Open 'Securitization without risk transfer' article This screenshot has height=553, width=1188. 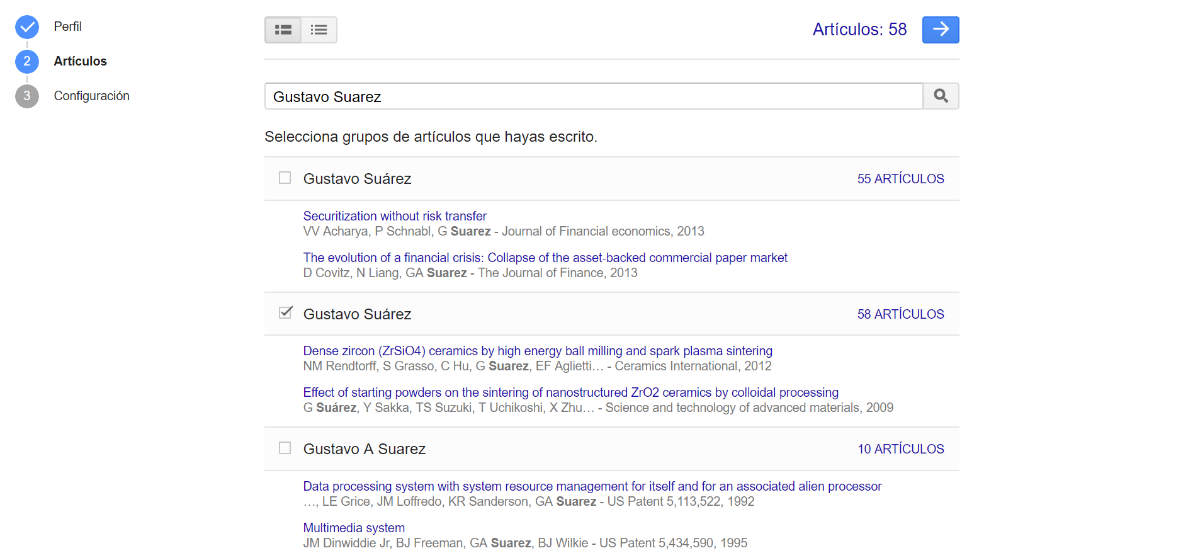395,216
